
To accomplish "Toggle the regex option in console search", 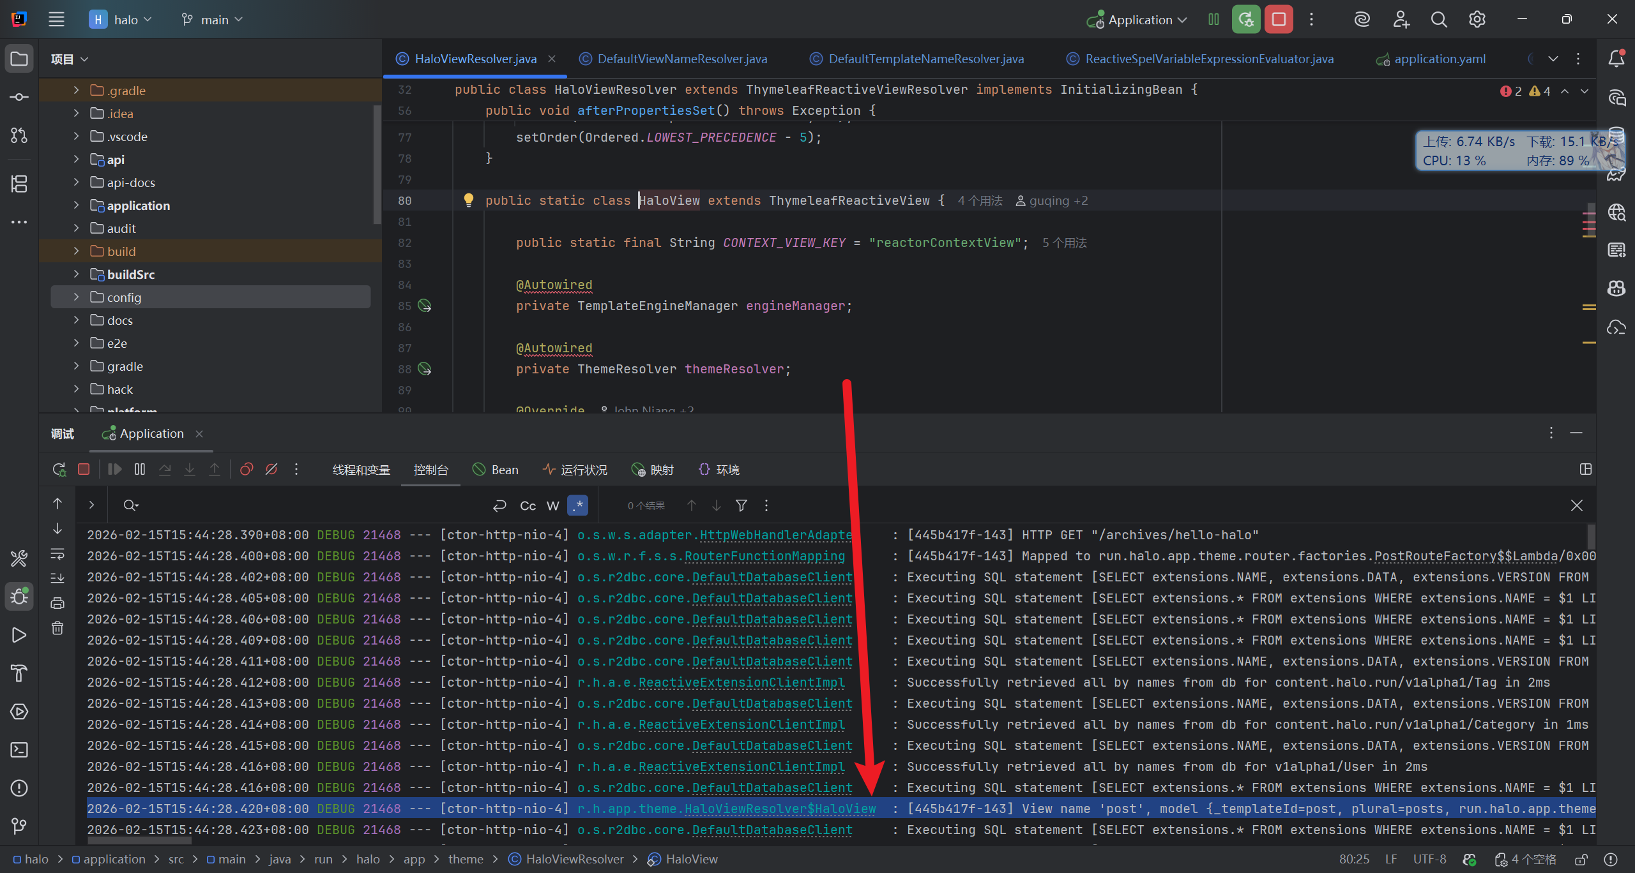I will tap(578, 505).
